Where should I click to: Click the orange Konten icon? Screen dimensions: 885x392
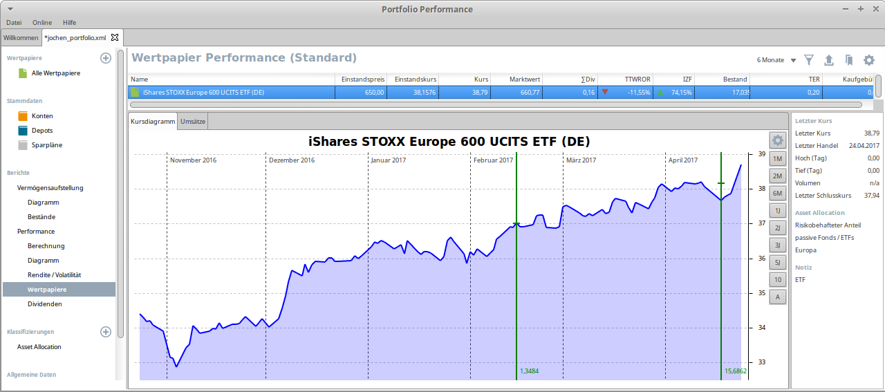pos(23,116)
